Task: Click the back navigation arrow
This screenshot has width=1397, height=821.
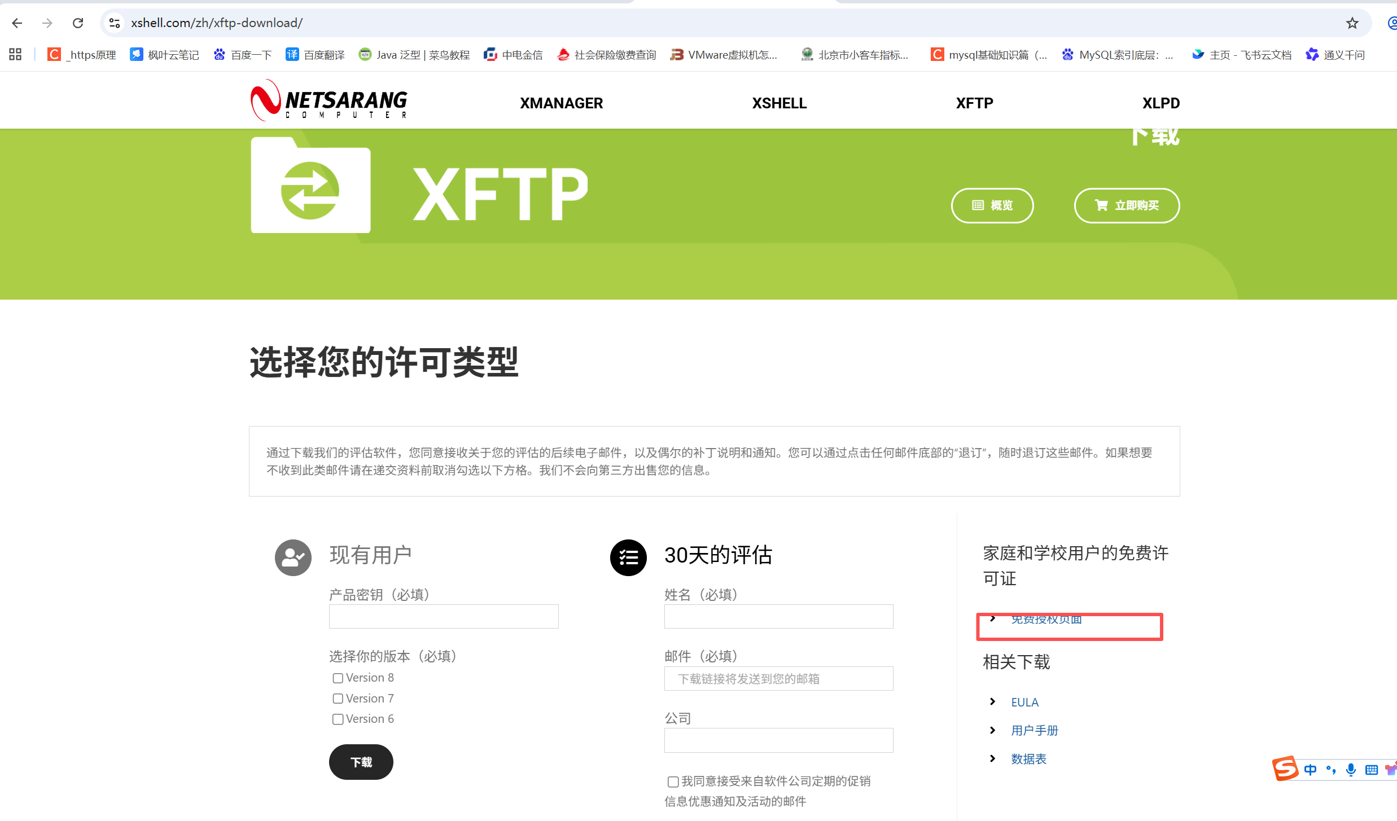Action: tap(17, 23)
